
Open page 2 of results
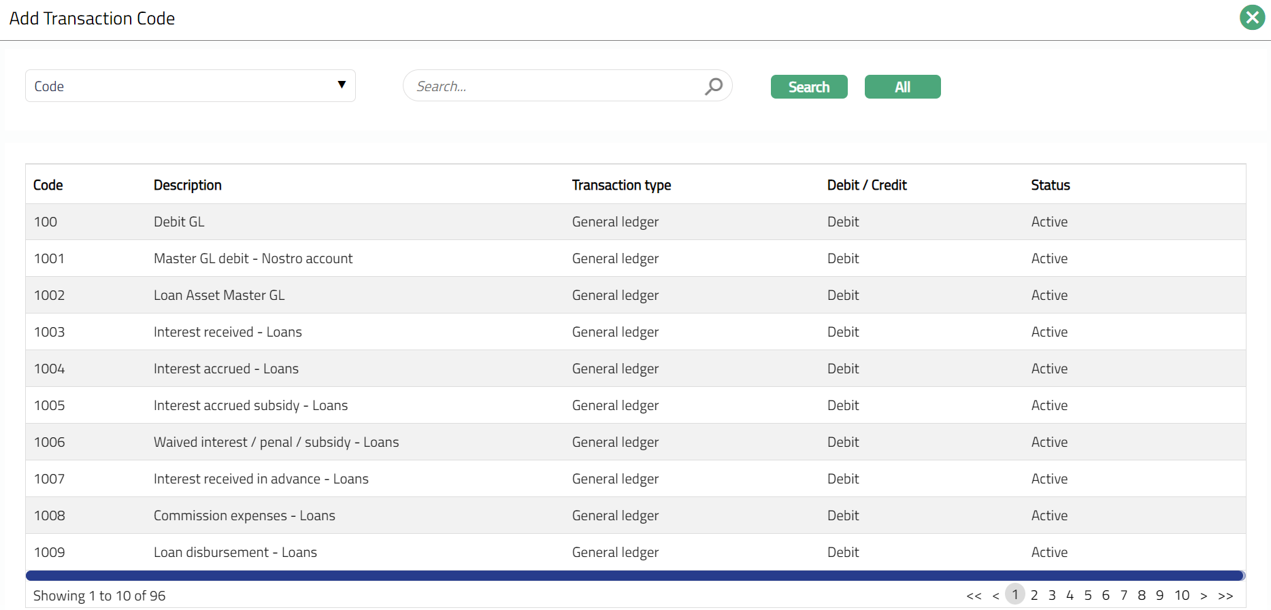[1034, 596]
